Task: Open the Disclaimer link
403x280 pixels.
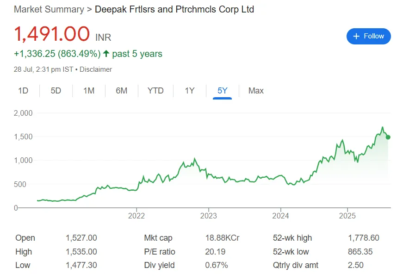Action: (96, 69)
